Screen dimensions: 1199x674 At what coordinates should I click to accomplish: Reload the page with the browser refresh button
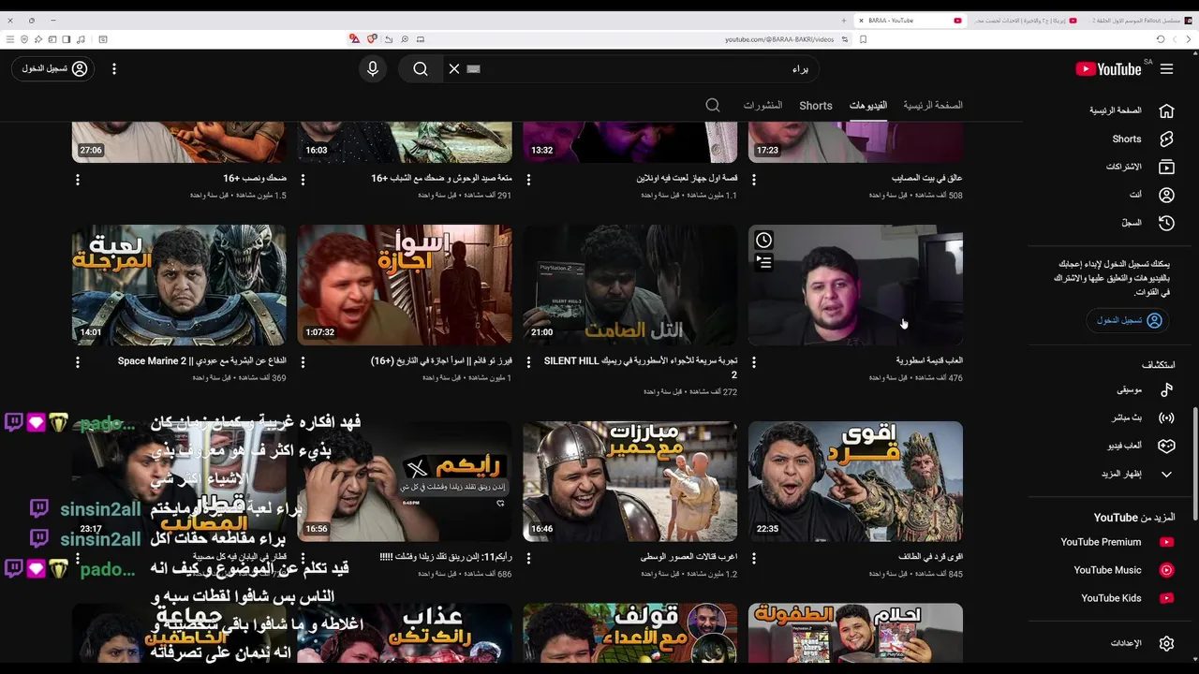click(x=1161, y=39)
